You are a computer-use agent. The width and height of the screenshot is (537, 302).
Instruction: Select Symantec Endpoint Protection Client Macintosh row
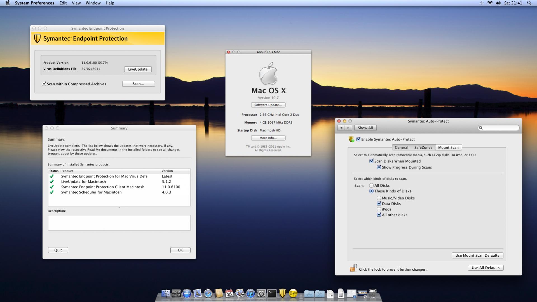119,187
